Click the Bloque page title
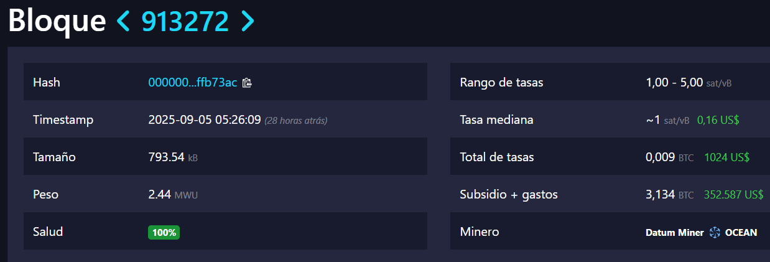 (x=57, y=22)
